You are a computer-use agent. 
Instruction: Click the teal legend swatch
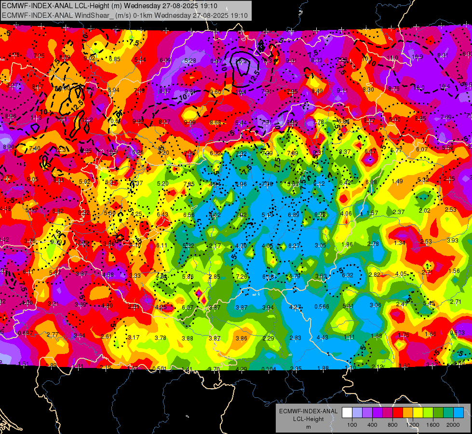(x=448, y=413)
